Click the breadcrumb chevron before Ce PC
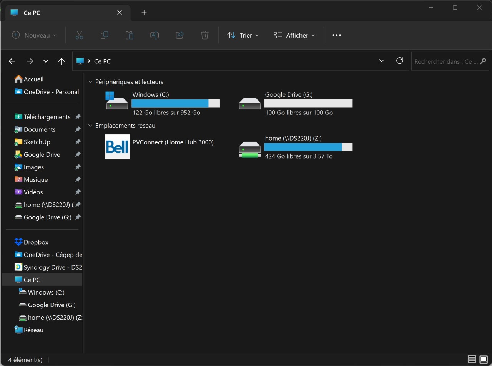492x366 pixels. point(89,61)
